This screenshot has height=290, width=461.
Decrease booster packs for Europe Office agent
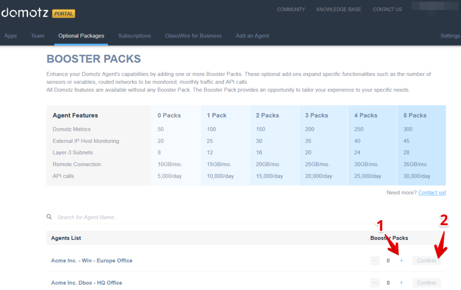click(375, 261)
